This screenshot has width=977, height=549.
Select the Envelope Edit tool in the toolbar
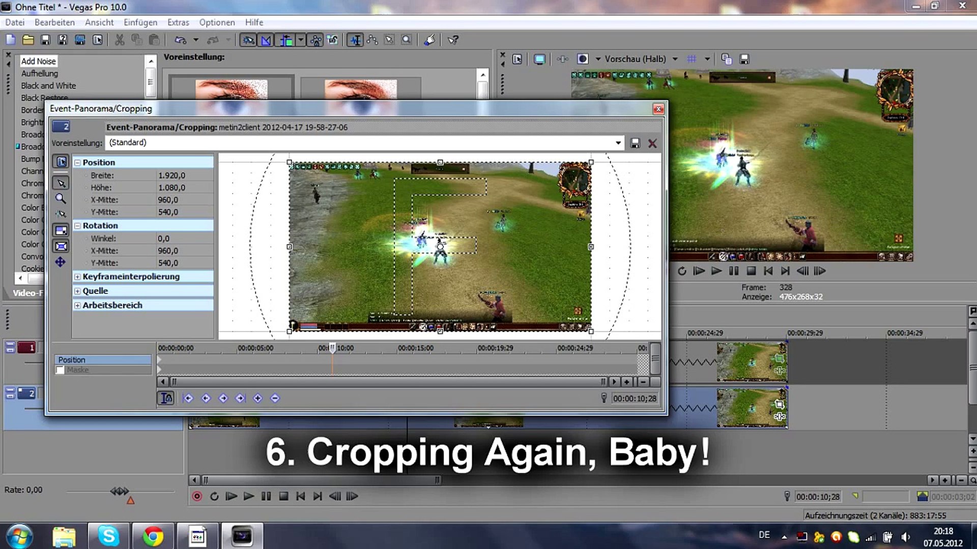[372, 40]
